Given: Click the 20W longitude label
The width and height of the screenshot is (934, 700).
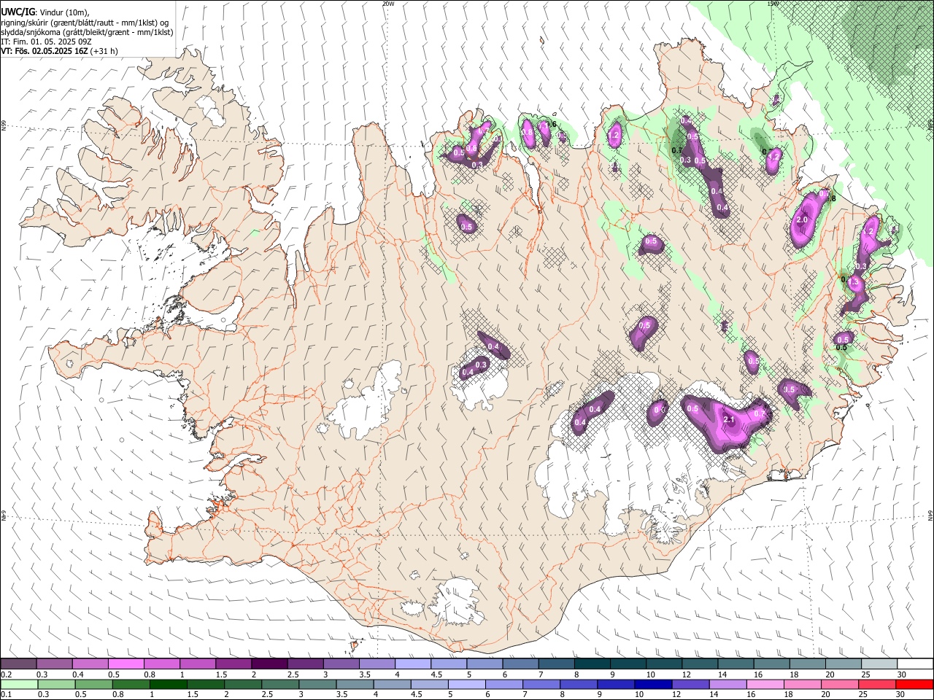Looking at the screenshot, I should (x=388, y=4).
